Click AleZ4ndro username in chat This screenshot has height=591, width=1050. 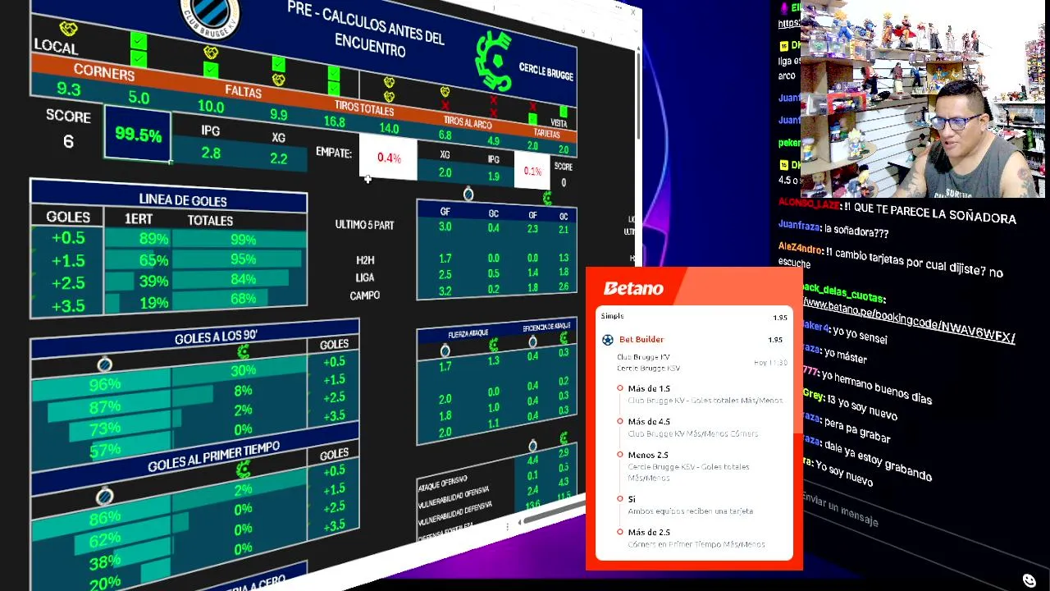pos(801,246)
